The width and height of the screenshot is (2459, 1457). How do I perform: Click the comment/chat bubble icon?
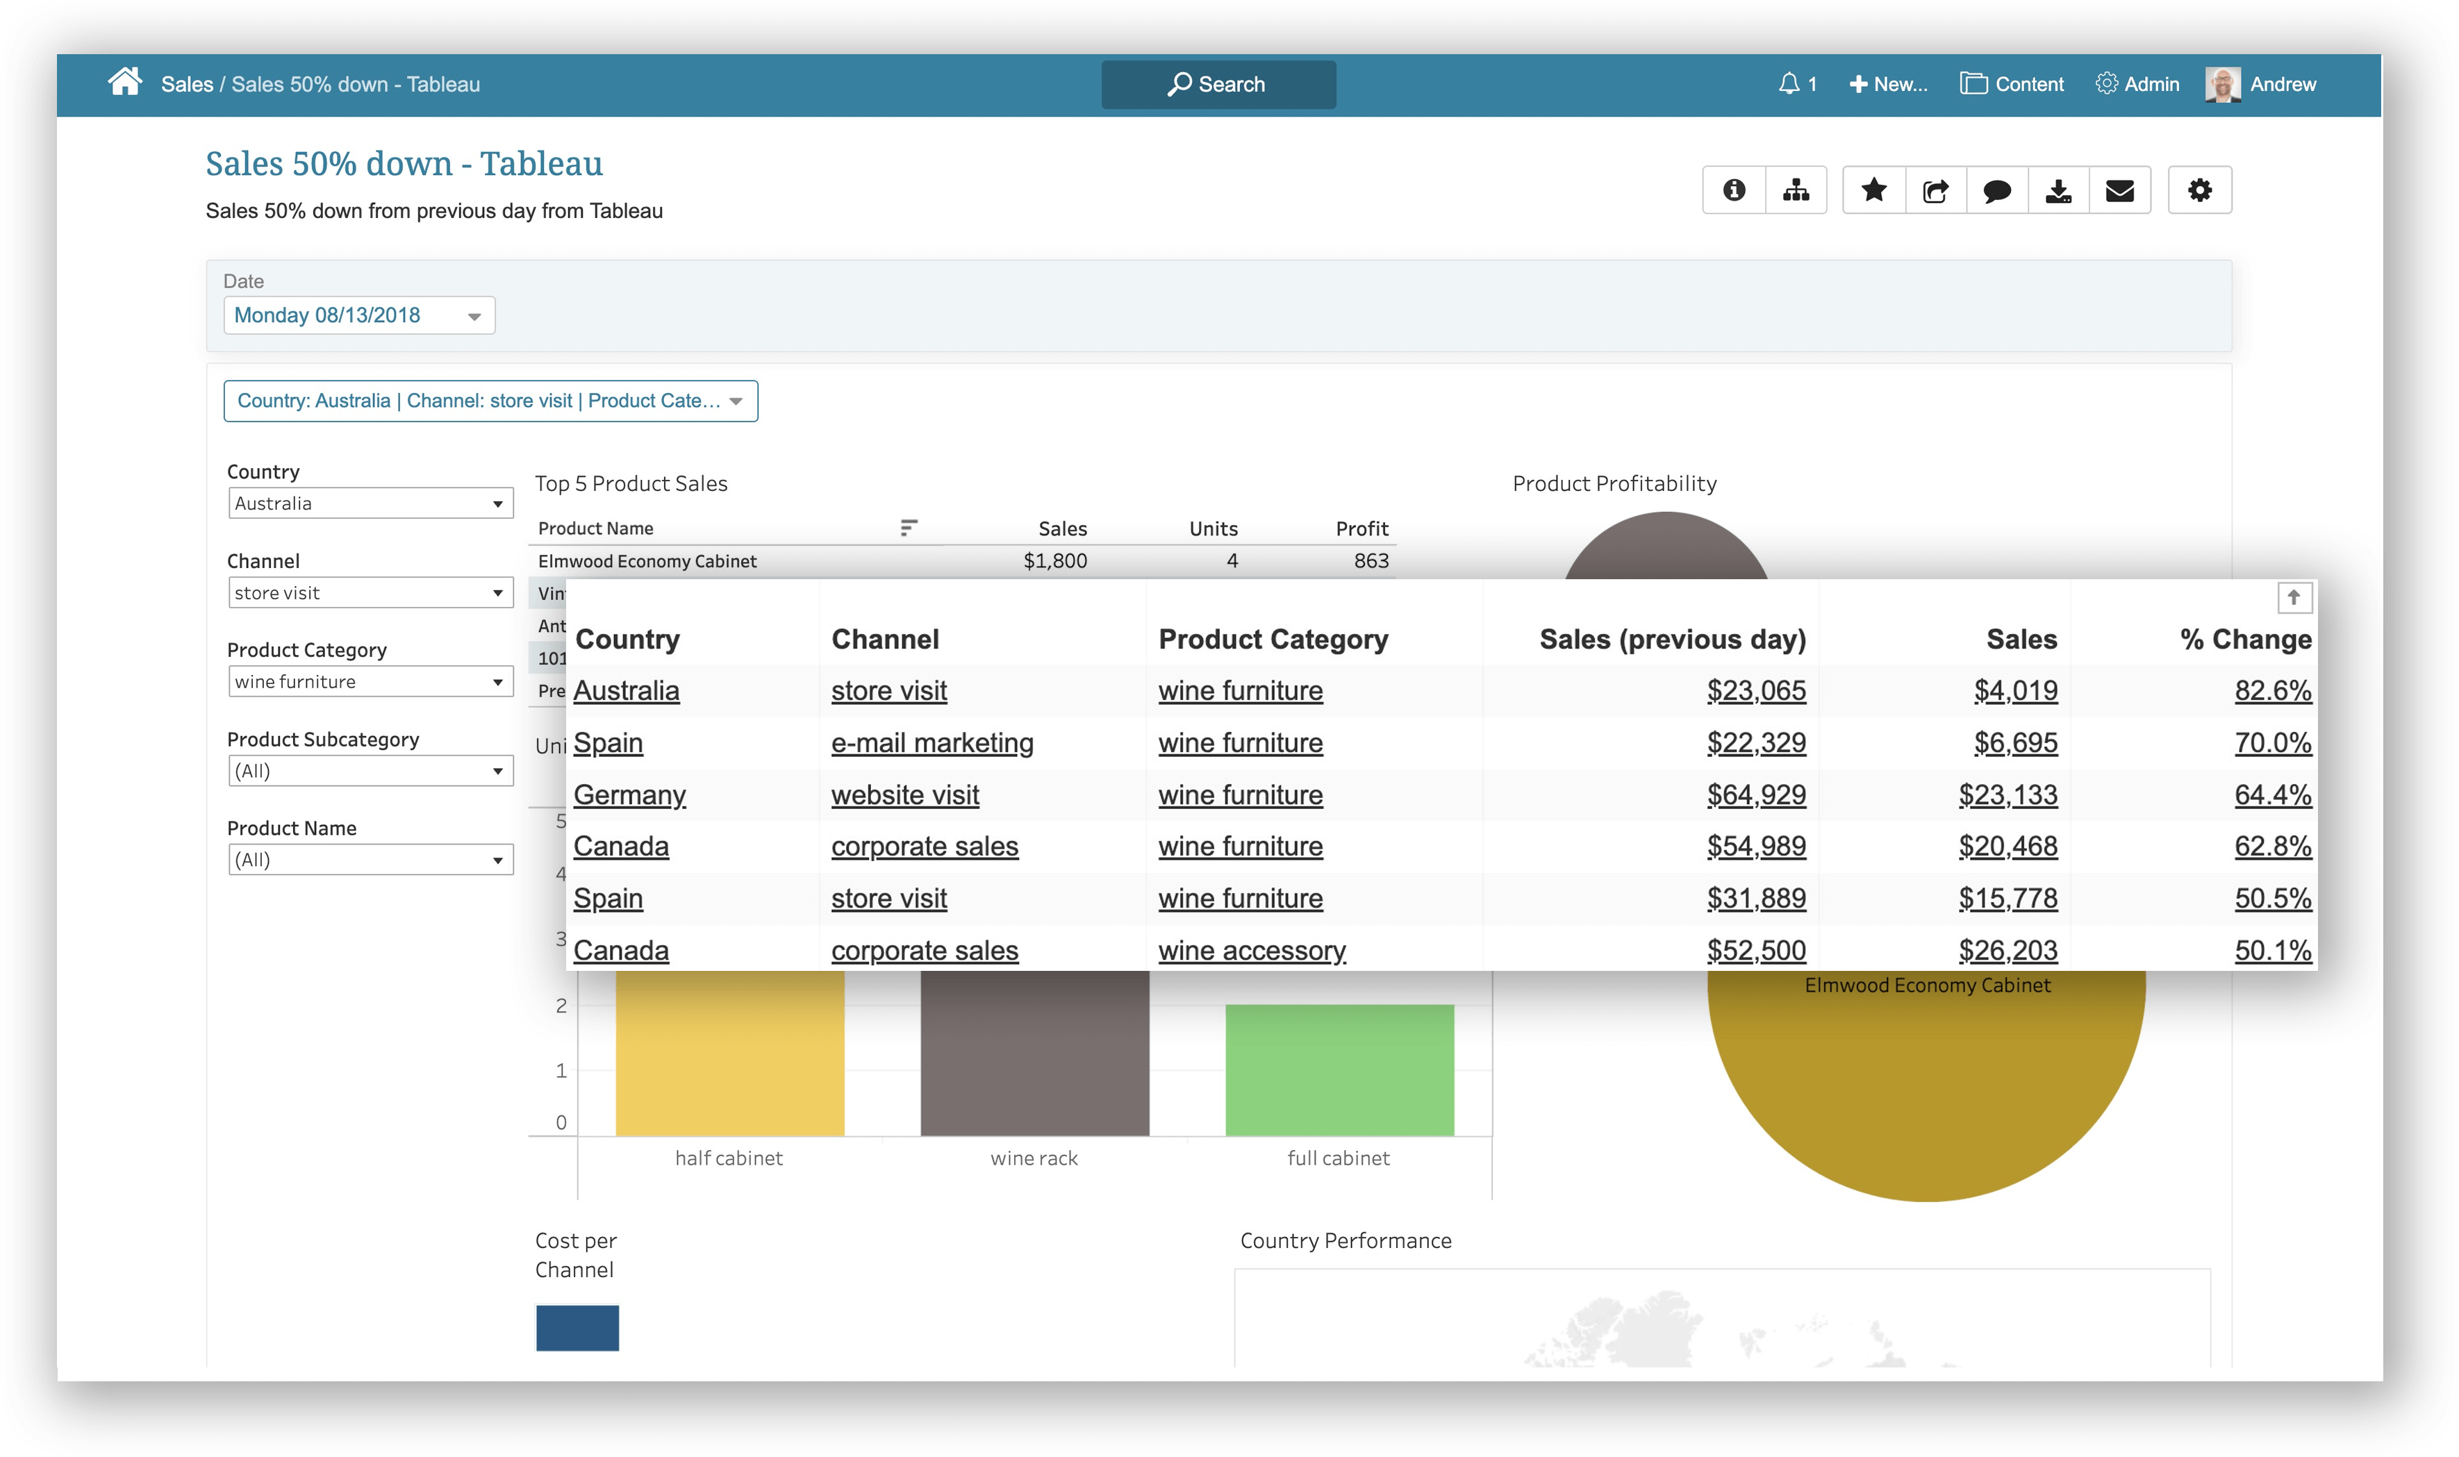pos(1999,191)
